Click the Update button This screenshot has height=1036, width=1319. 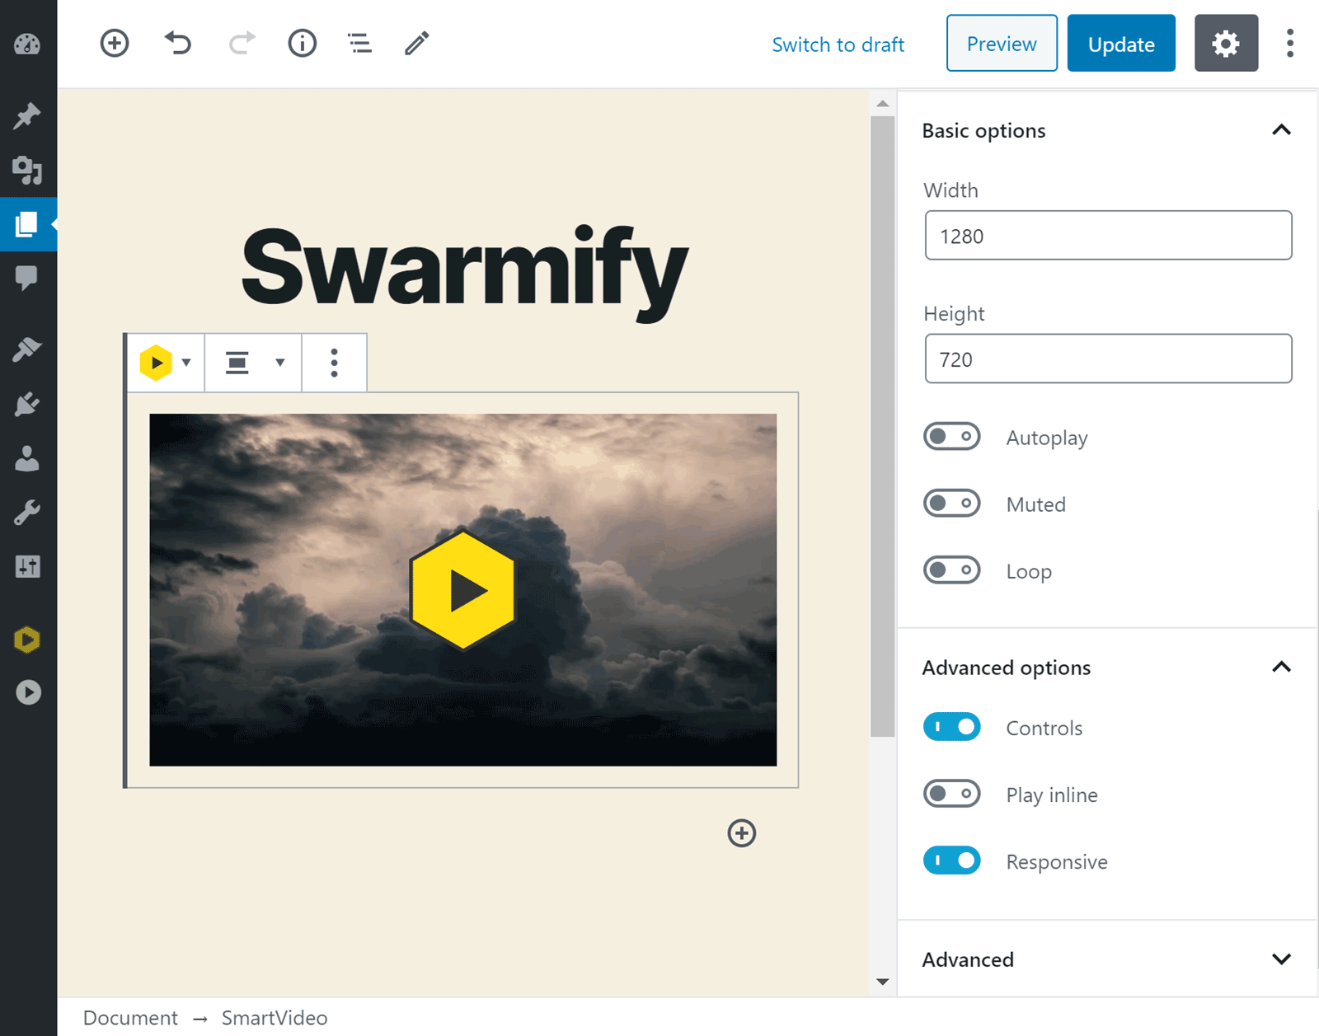[x=1121, y=43]
